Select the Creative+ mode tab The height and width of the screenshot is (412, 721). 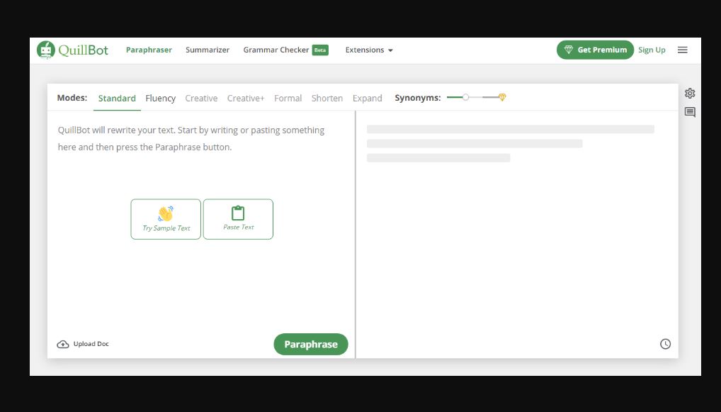point(246,98)
